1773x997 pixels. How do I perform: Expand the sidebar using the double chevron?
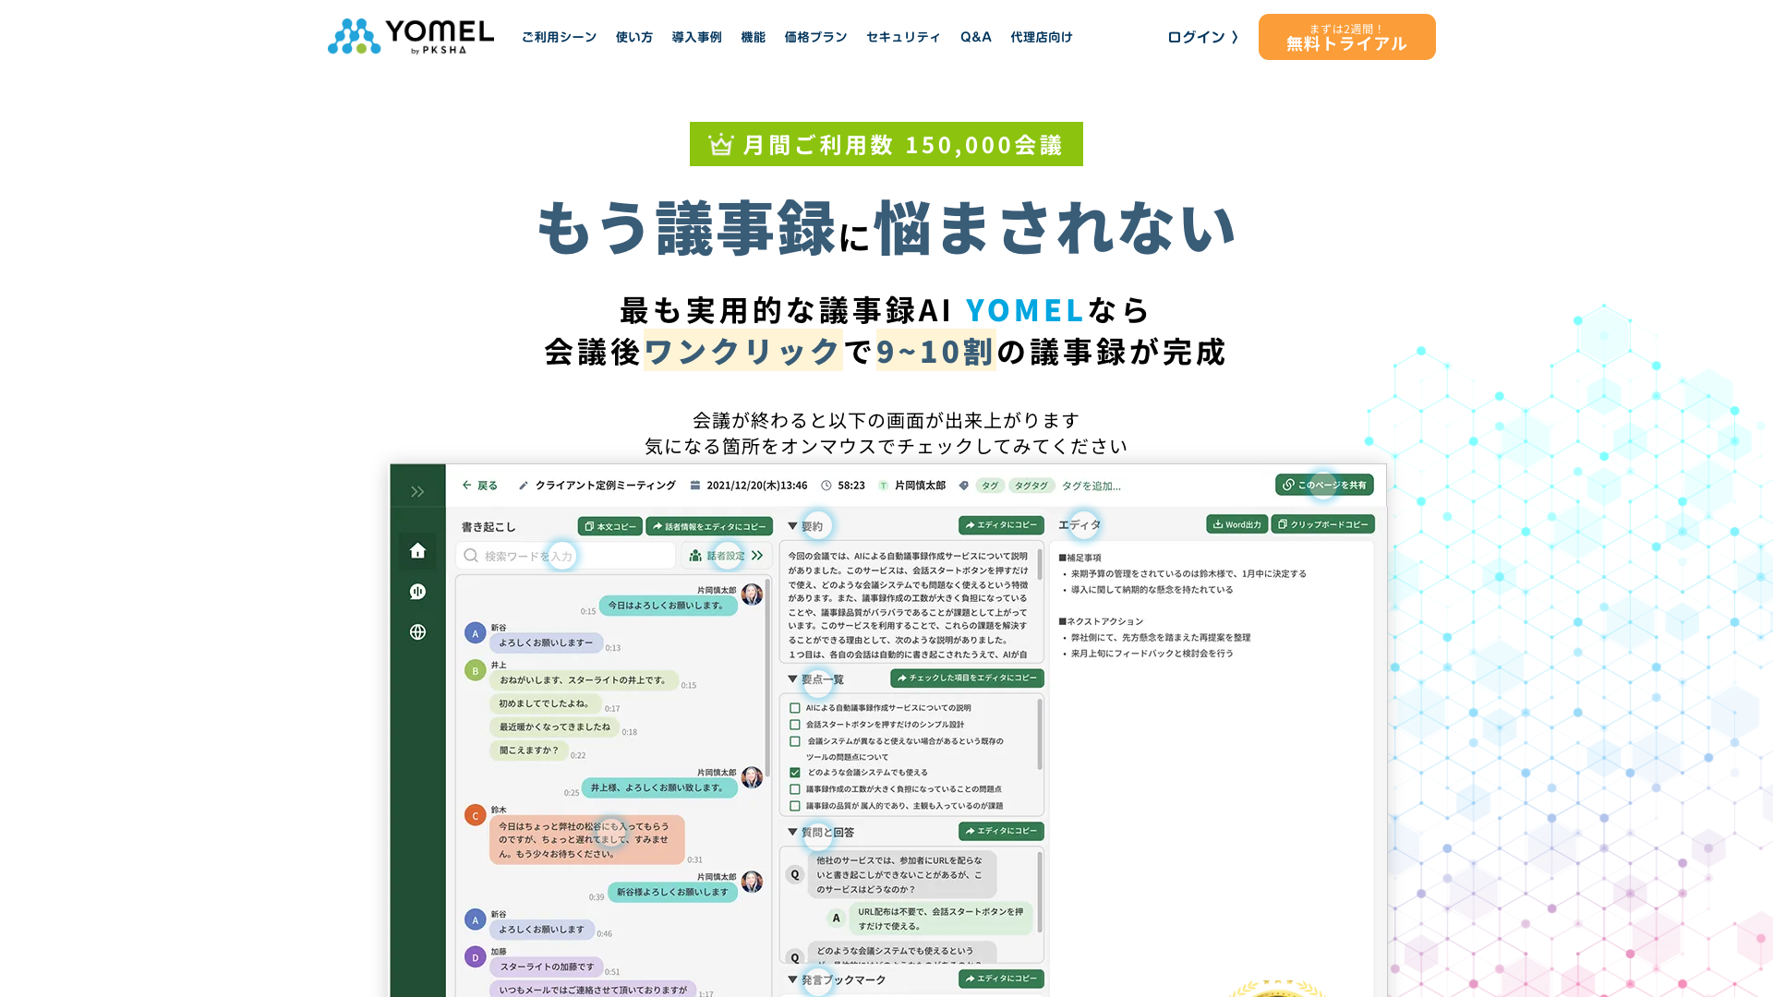pyautogui.click(x=416, y=491)
